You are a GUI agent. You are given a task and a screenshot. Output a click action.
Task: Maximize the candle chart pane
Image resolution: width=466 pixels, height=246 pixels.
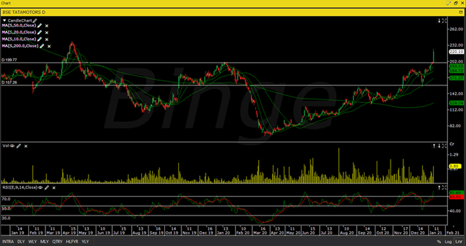coord(444,21)
